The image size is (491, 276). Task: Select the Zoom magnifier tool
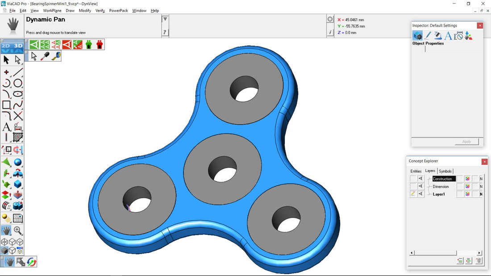(x=18, y=230)
